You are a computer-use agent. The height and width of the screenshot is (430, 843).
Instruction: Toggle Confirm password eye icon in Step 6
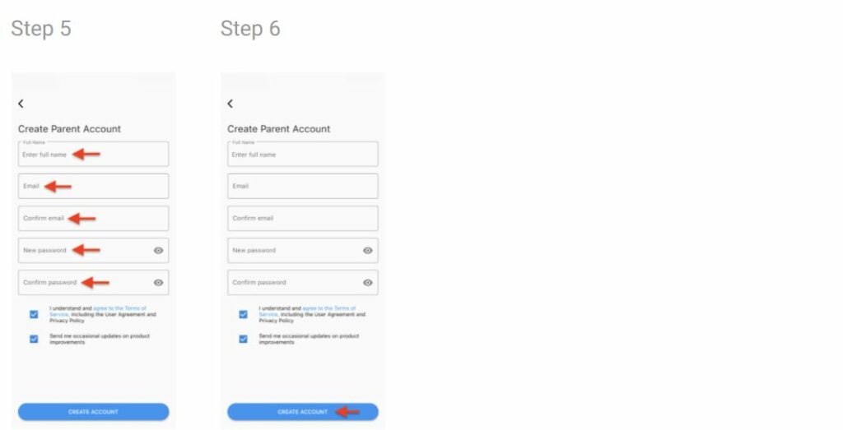click(x=368, y=283)
